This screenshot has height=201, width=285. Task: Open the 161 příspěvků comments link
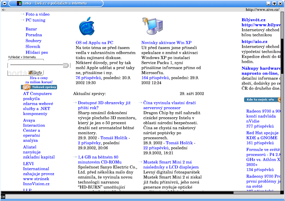point(260,143)
